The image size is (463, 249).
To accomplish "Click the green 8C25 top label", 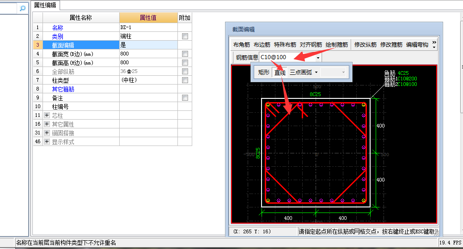I will [315, 94].
